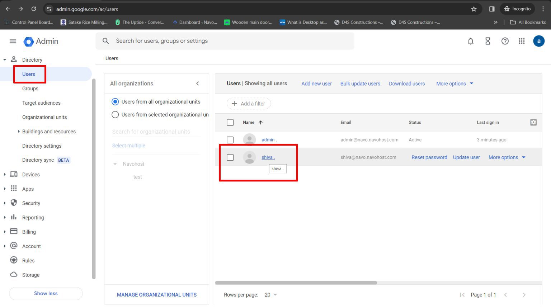Select Users from selected organizational units radio
Screen dimensions: 551x308
tap(115, 114)
